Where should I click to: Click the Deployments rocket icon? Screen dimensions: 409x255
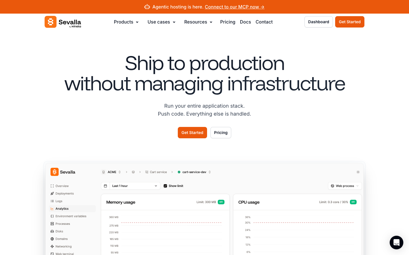pos(52,194)
